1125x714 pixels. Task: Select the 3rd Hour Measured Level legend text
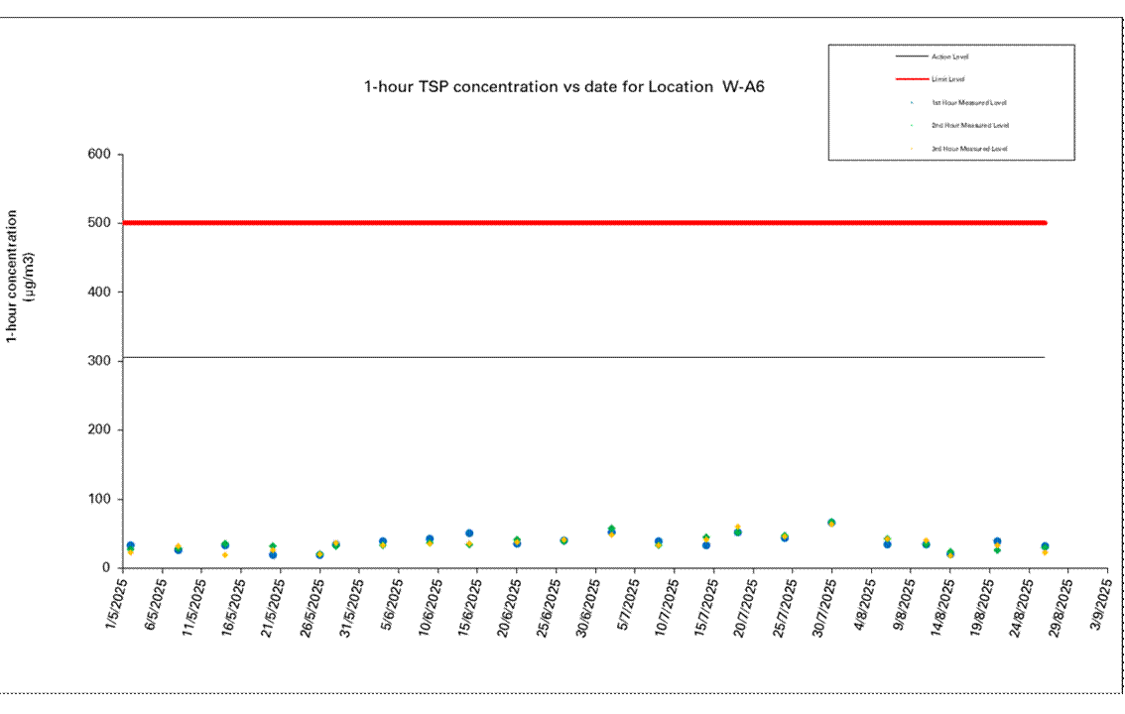pyautogui.click(x=968, y=149)
